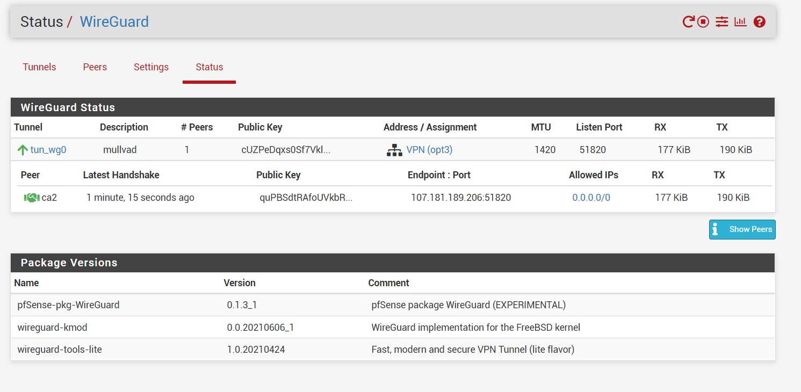This screenshot has height=392, width=801.
Task: Click the tunnel TX value 190 KiB
Action: click(x=735, y=150)
